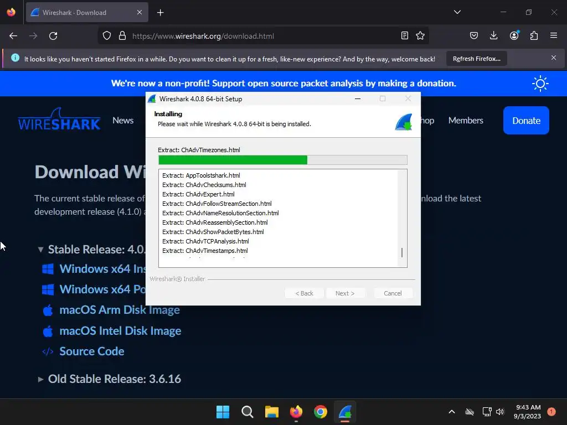This screenshot has height=425, width=567.
Task: Select the Wireshark · Download tab
Action: [x=87, y=12]
